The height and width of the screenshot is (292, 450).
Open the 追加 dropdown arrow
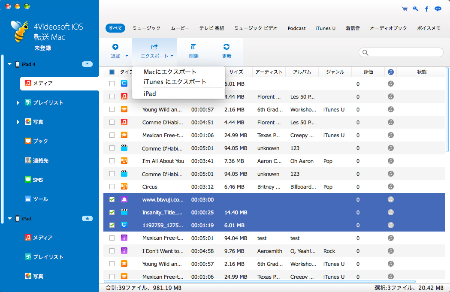[x=127, y=56]
